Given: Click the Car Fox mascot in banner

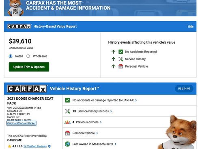Looking at the screenshot, I should coord(15,8).
